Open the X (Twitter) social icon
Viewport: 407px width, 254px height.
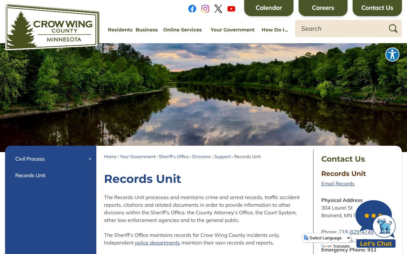pyautogui.click(x=218, y=9)
